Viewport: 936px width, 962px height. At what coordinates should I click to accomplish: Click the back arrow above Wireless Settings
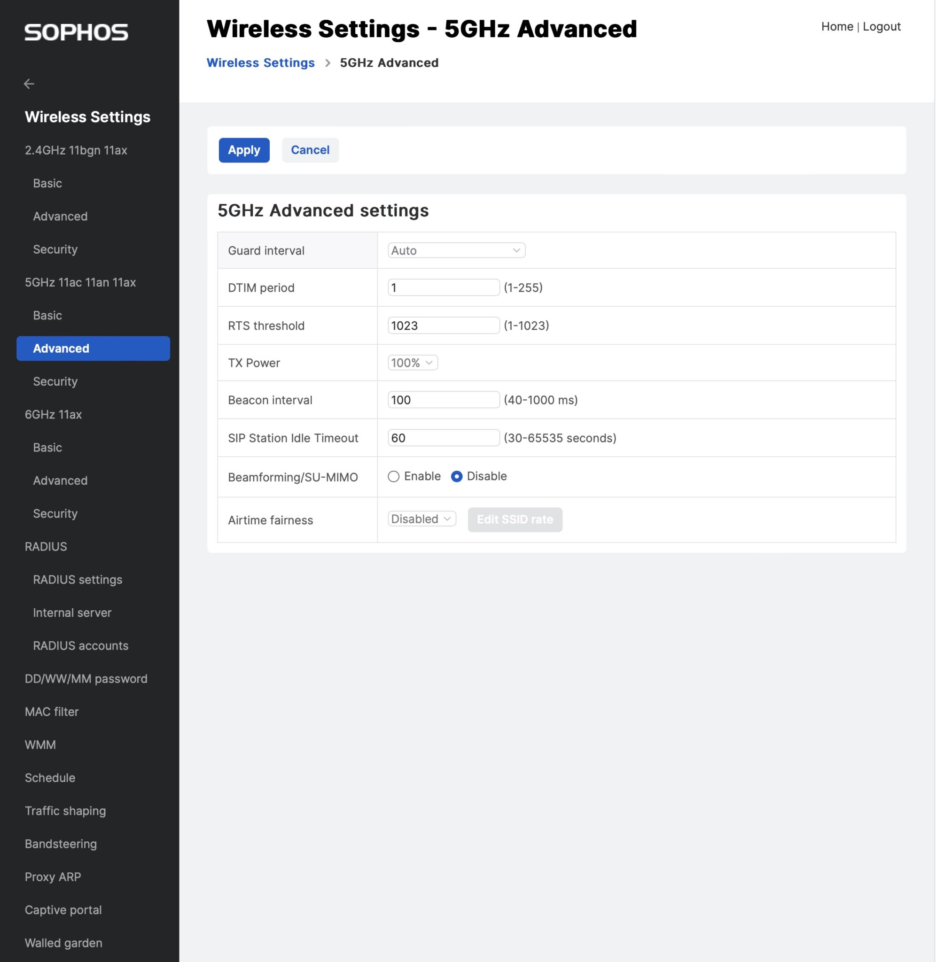coord(30,84)
